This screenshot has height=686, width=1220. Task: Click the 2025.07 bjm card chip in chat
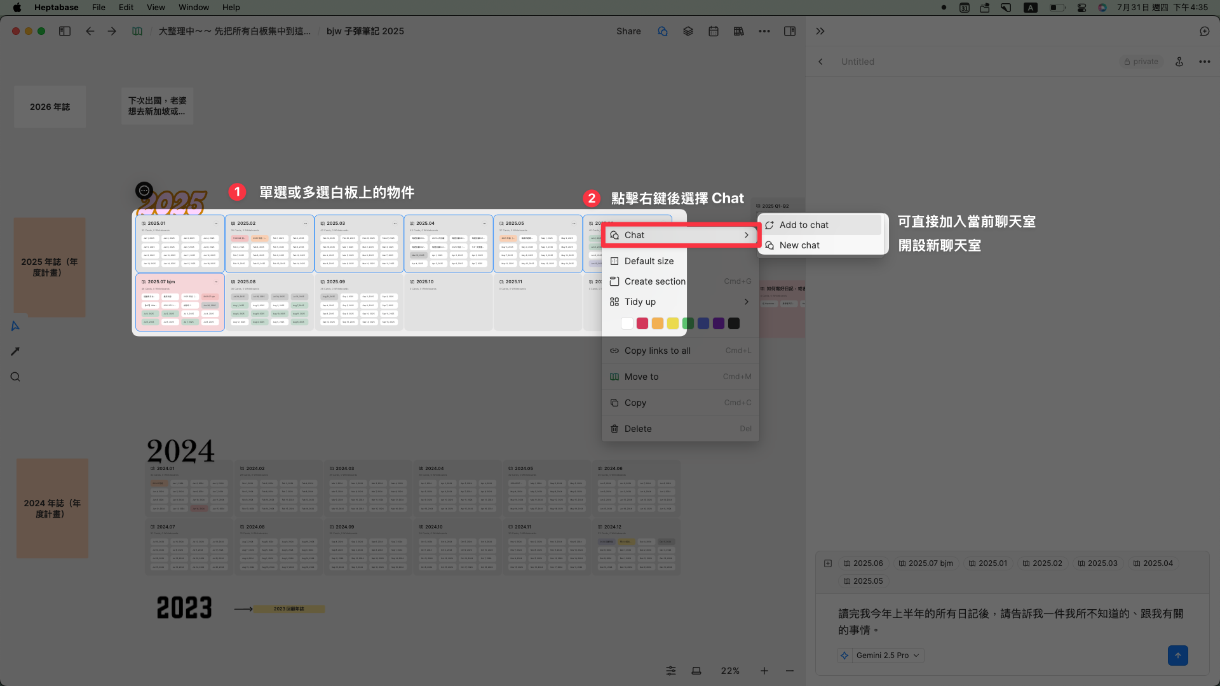(x=926, y=563)
